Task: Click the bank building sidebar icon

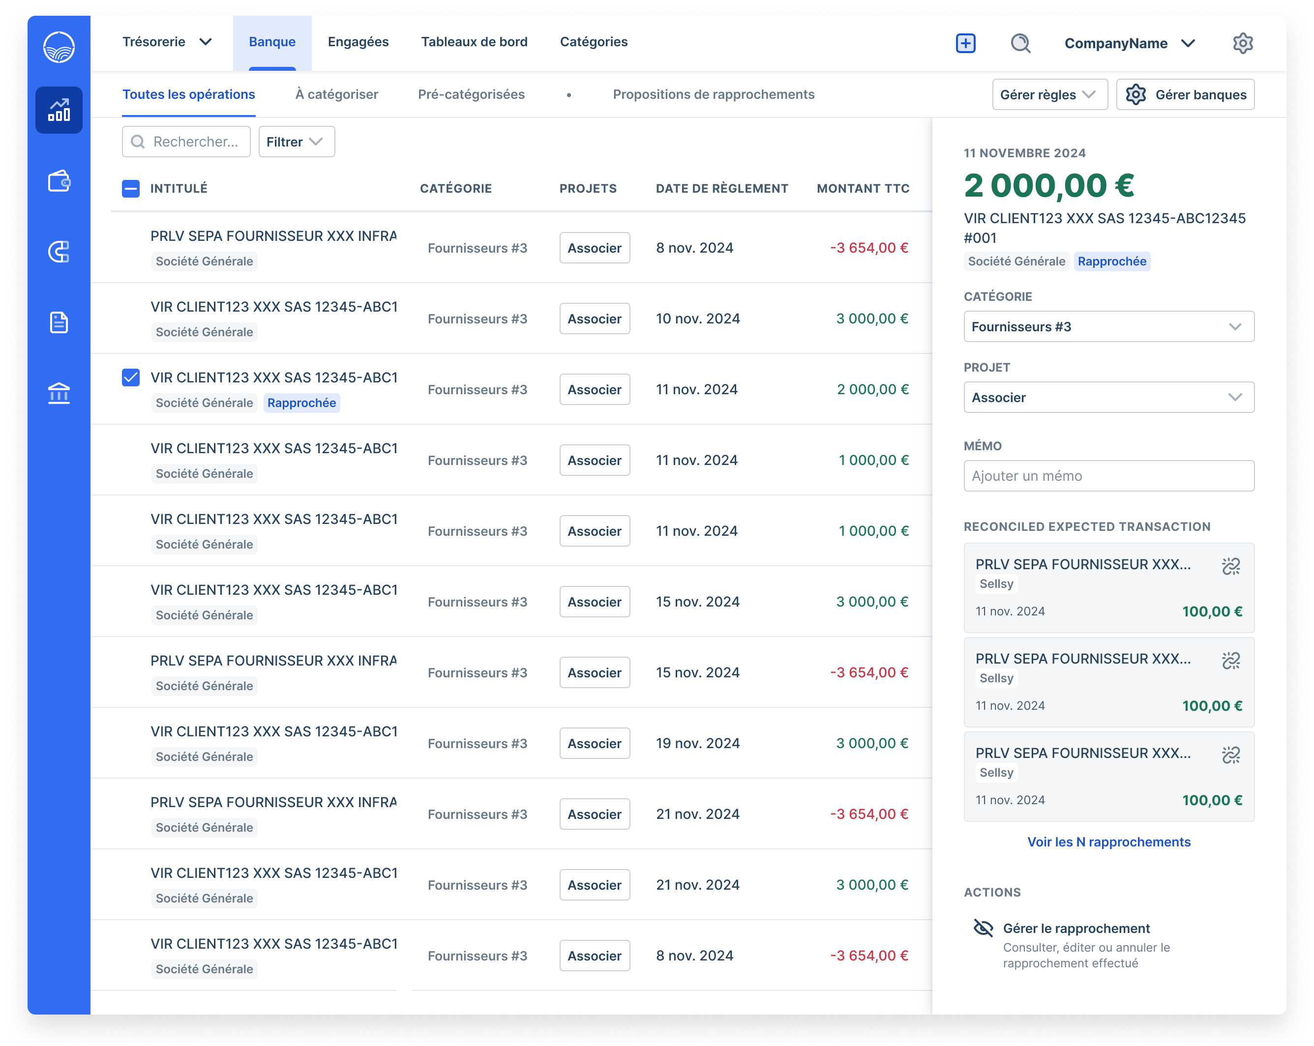Action: click(x=59, y=393)
